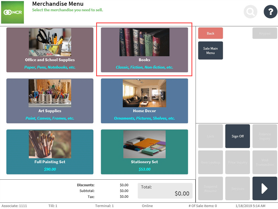Return to Sale Main Menu
The height and width of the screenshot is (209, 278).
tap(210, 50)
